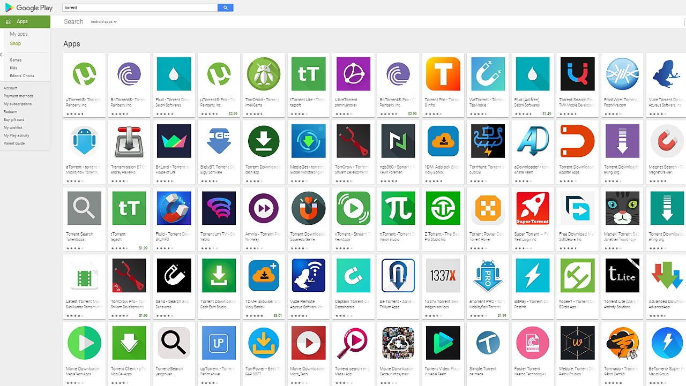The image size is (686, 386).
Task: Click the Redeem link
Action: (10, 112)
